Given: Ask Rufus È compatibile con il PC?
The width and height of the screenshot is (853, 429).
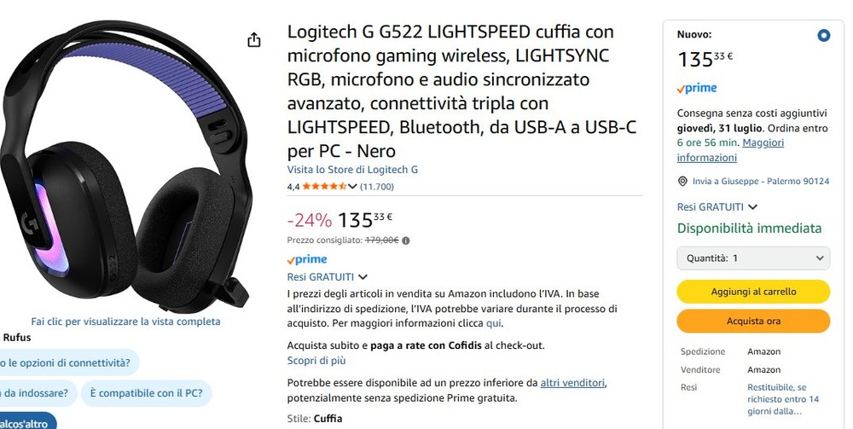Looking at the screenshot, I should coord(146,393).
